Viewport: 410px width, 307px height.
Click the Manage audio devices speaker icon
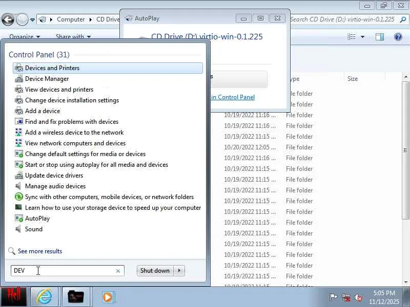pos(18,186)
